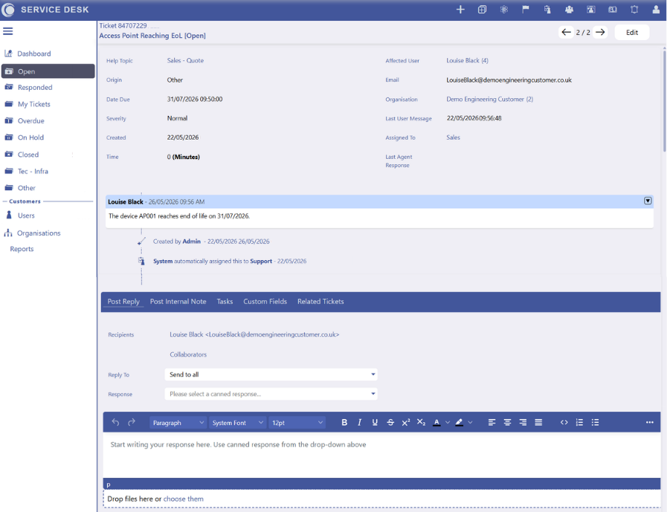Screen dimensions: 667x512
Task: Open Reply To 'Send to all' dropdown
Action: [x=271, y=375]
